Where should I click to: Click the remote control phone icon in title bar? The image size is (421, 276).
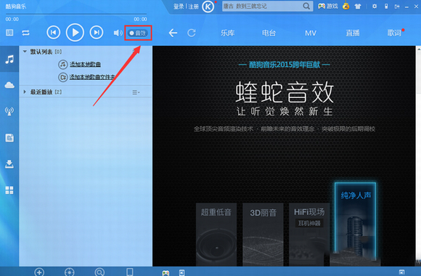(386, 7)
